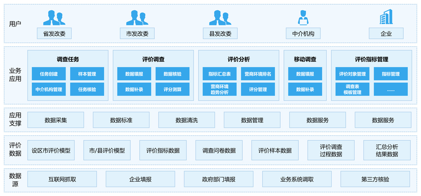This screenshot has height=196, width=421.
Task: Select the 评价调查过程数据 box
Action: click(331, 150)
